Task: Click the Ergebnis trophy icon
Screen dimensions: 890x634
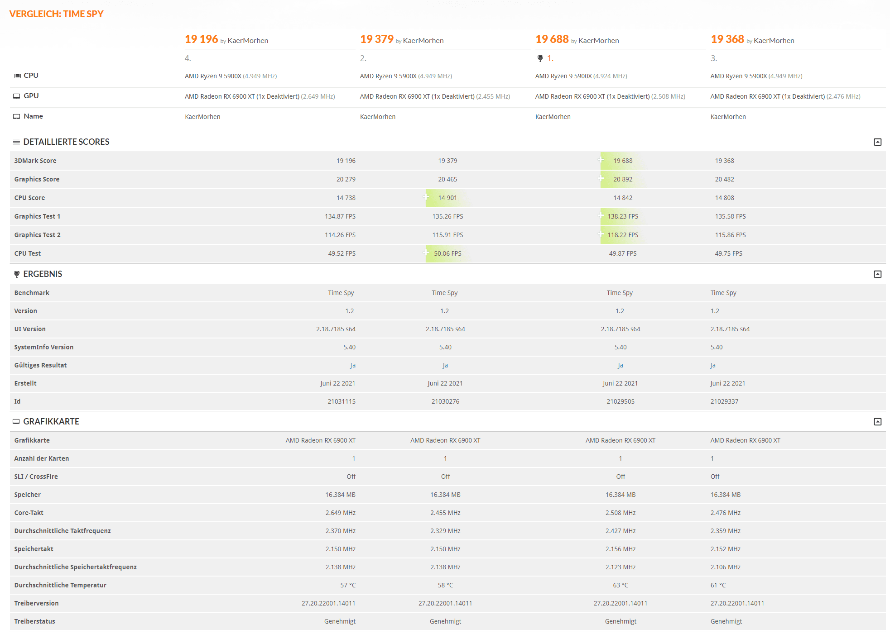Action: [x=17, y=274]
